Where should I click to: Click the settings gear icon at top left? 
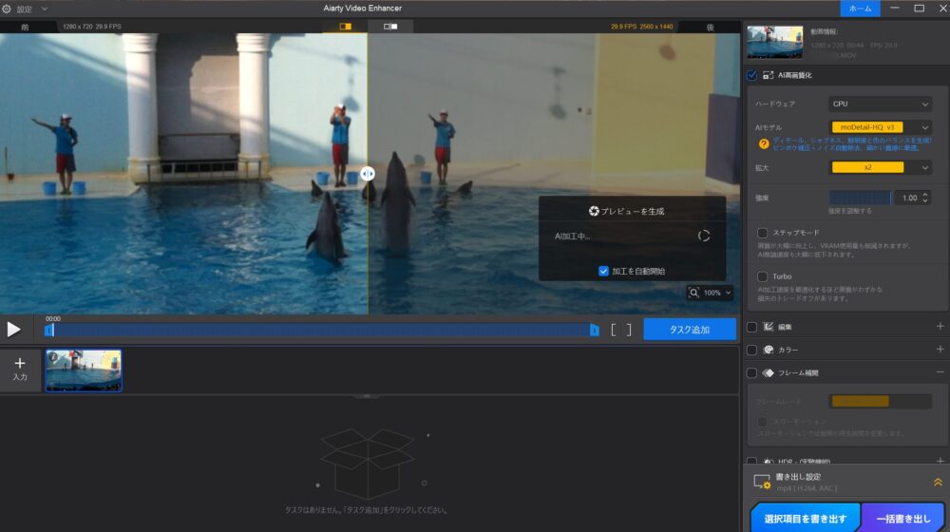coord(7,9)
